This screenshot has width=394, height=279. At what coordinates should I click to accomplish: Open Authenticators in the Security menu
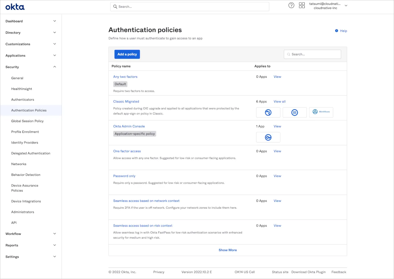(x=23, y=99)
